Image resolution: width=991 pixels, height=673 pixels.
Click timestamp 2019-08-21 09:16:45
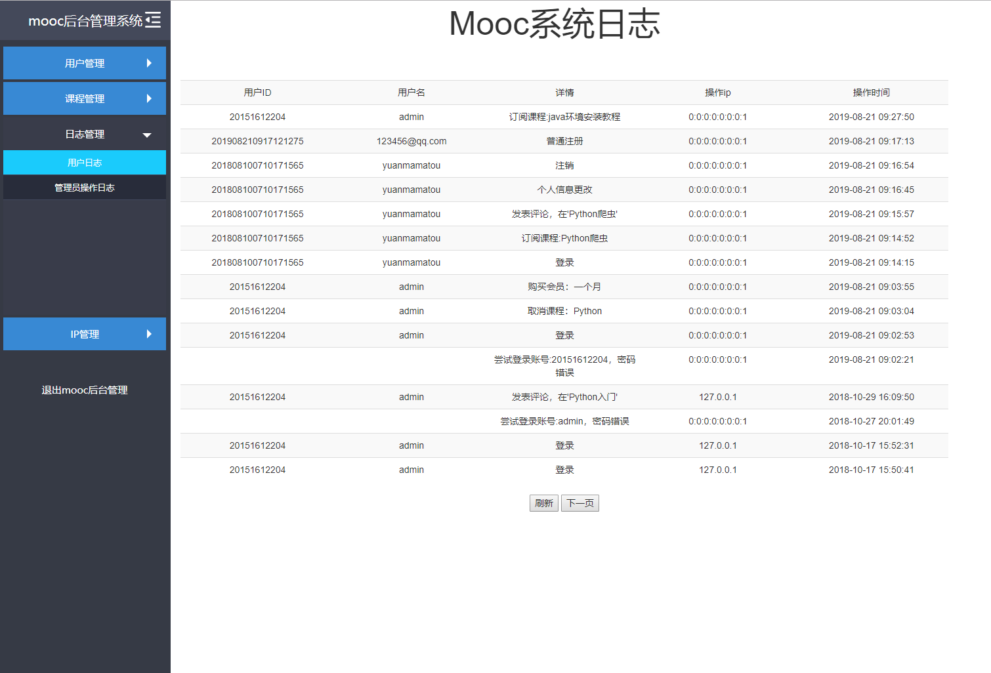[872, 190]
